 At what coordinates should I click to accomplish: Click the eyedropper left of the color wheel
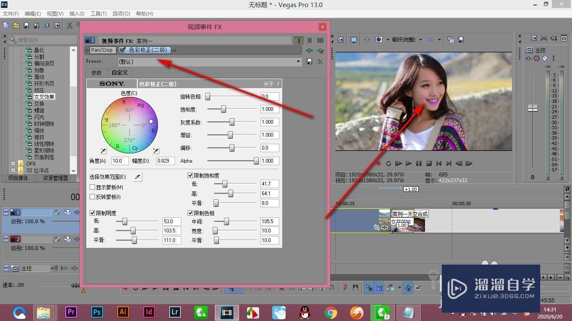tap(103, 151)
